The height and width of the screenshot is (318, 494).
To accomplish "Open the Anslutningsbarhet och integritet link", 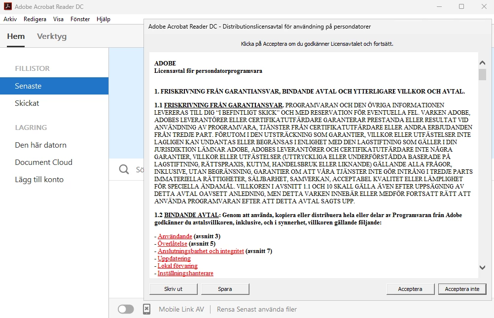I will click(201, 251).
